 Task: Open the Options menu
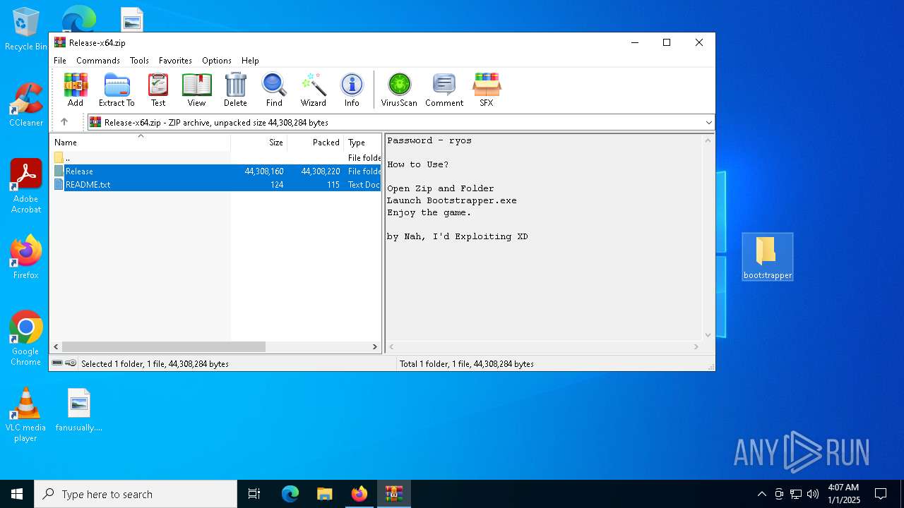217,61
